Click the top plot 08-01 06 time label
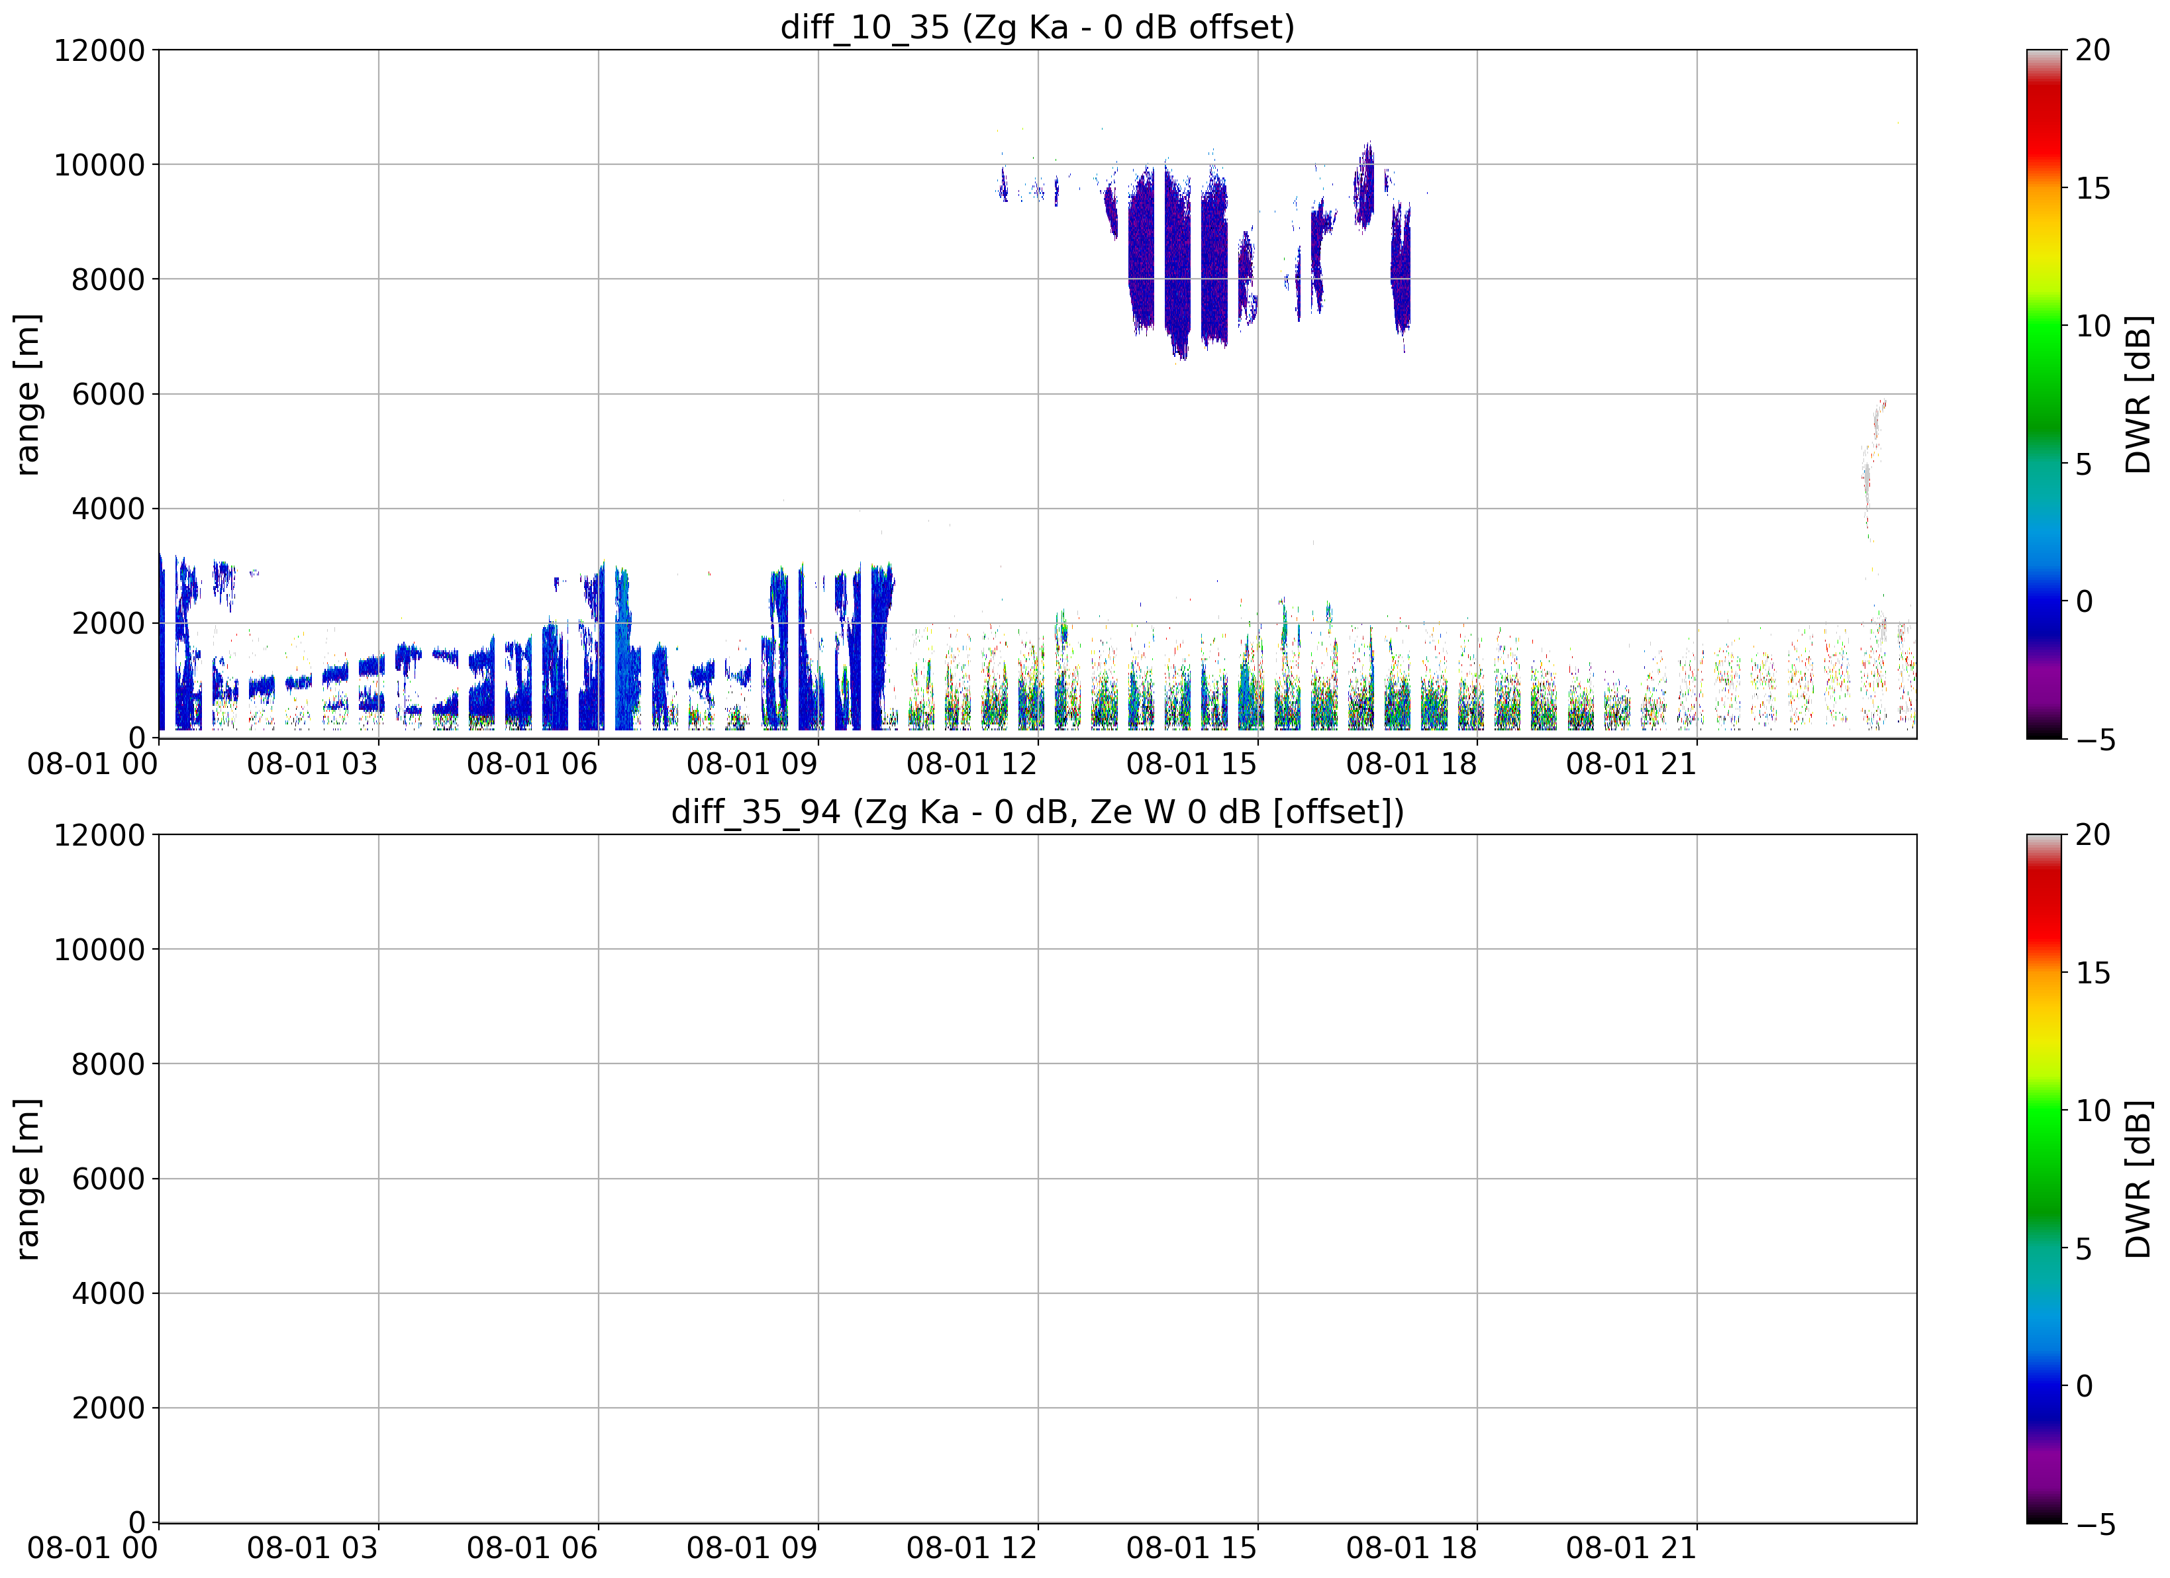This screenshot has width=2170, height=1578. click(532, 764)
